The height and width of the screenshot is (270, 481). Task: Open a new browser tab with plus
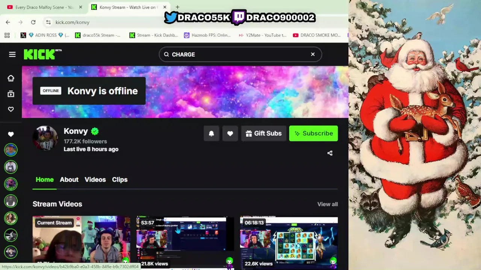pos(177,7)
